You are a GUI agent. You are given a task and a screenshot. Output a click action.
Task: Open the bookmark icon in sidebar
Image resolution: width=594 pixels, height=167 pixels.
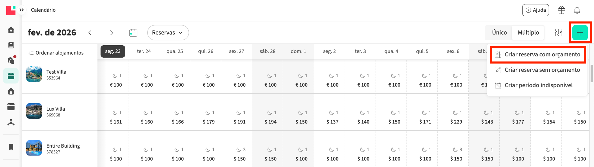[x=11, y=147]
